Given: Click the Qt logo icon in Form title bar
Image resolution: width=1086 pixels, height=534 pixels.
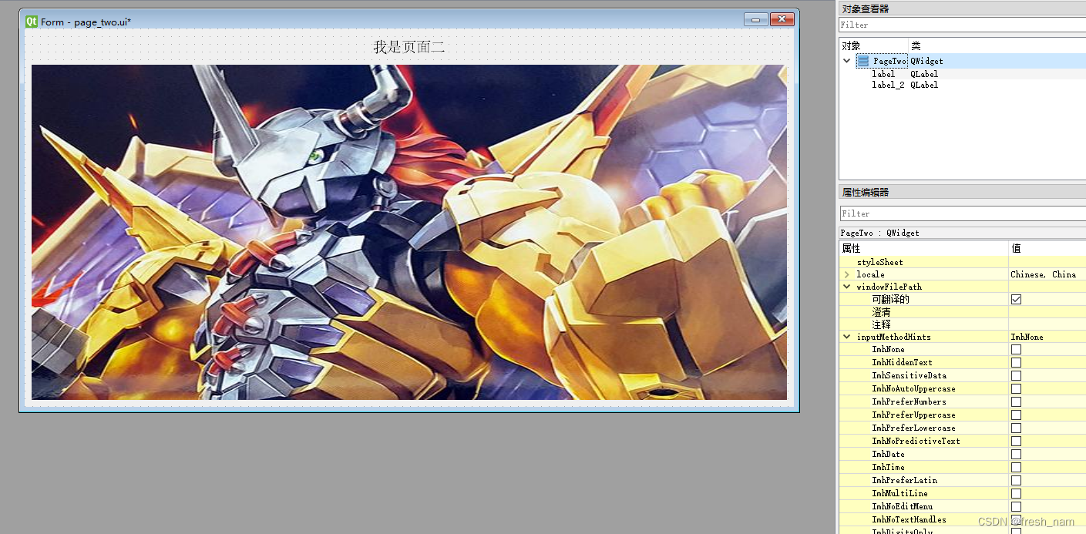Looking at the screenshot, I should pyautogui.click(x=32, y=22).
